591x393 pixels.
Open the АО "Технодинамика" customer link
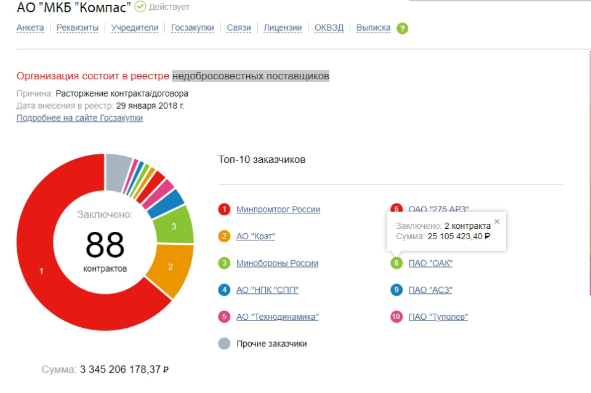click(278, 317)
